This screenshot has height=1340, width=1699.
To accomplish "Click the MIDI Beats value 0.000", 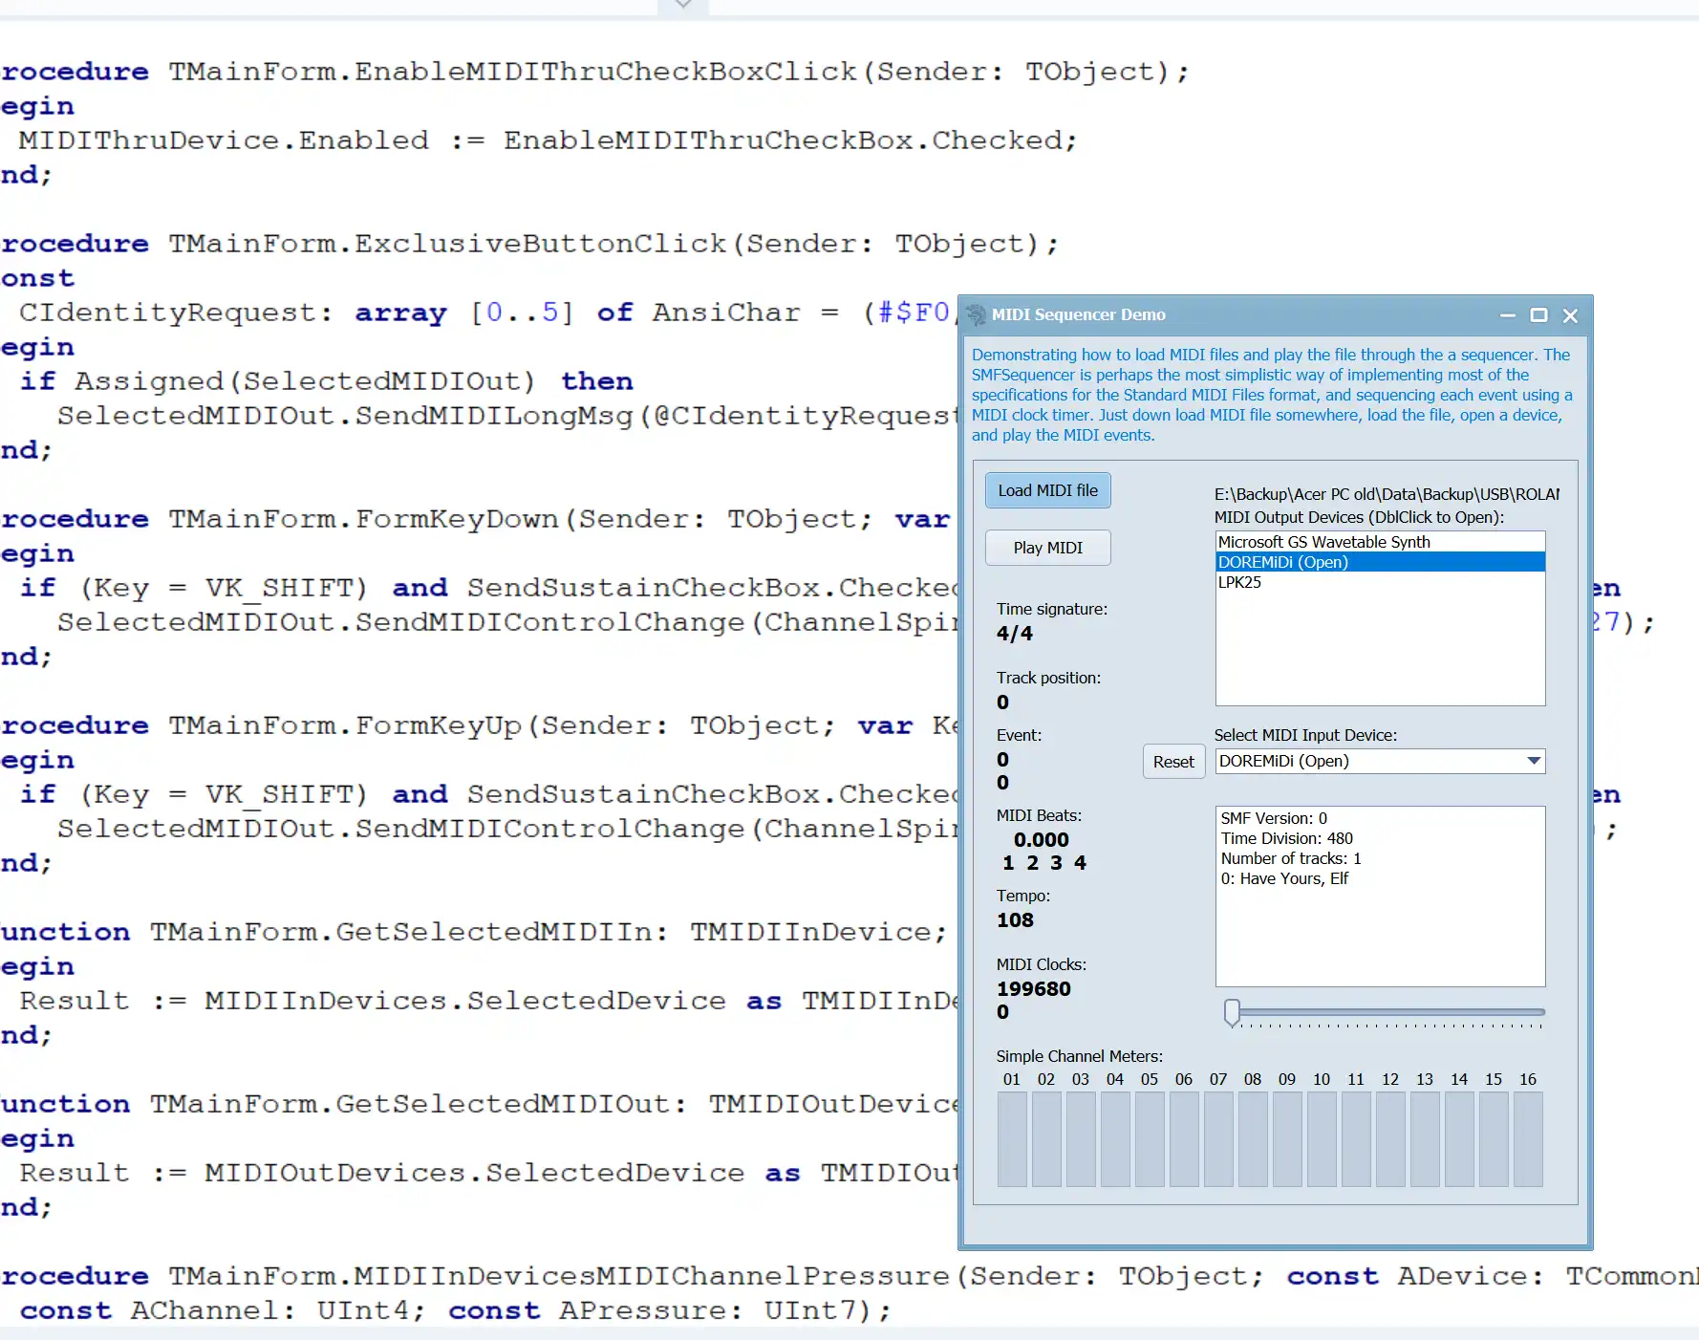I will (1041, 839).
